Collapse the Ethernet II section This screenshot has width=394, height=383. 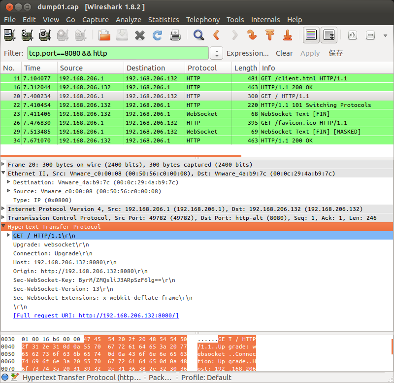pos(3,173)
